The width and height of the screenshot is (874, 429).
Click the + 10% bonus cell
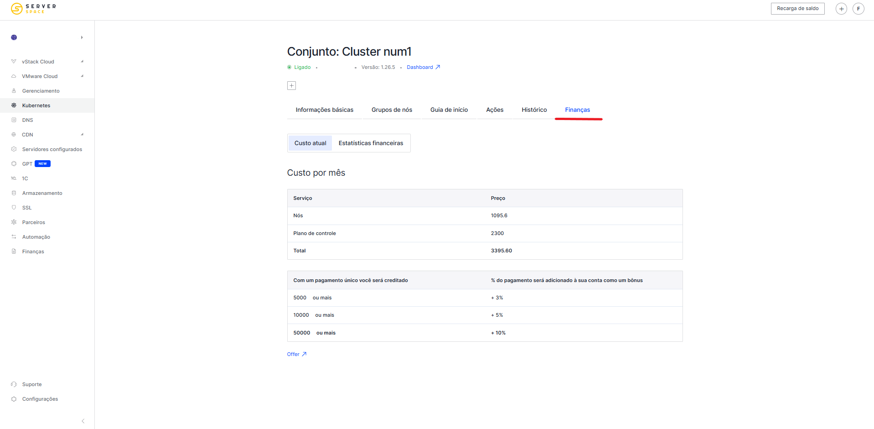coord(498,333)
